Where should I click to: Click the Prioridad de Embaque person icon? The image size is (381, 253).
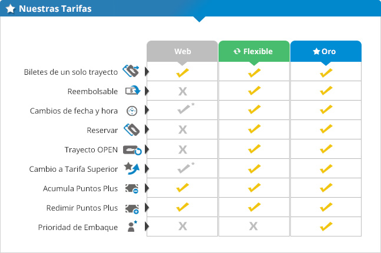tap(132, 227)
